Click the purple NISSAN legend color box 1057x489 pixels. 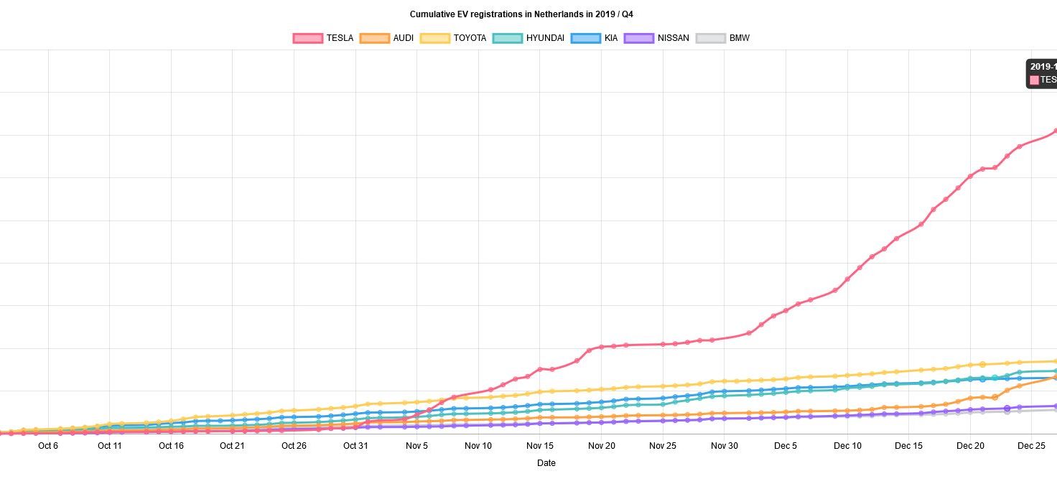[x=639, y=38]
